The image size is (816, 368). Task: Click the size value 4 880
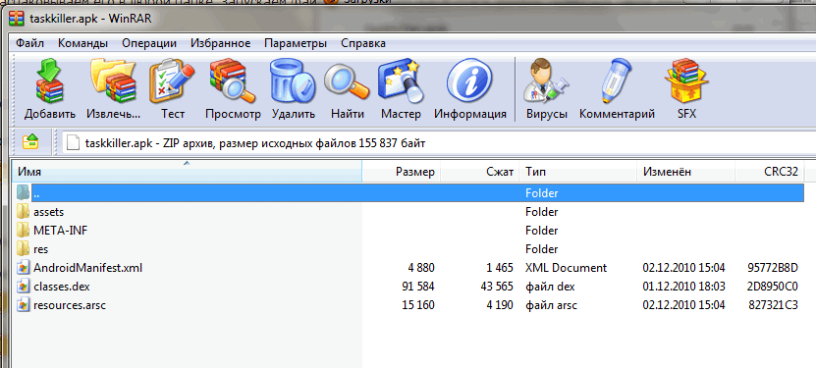(421, 268)
